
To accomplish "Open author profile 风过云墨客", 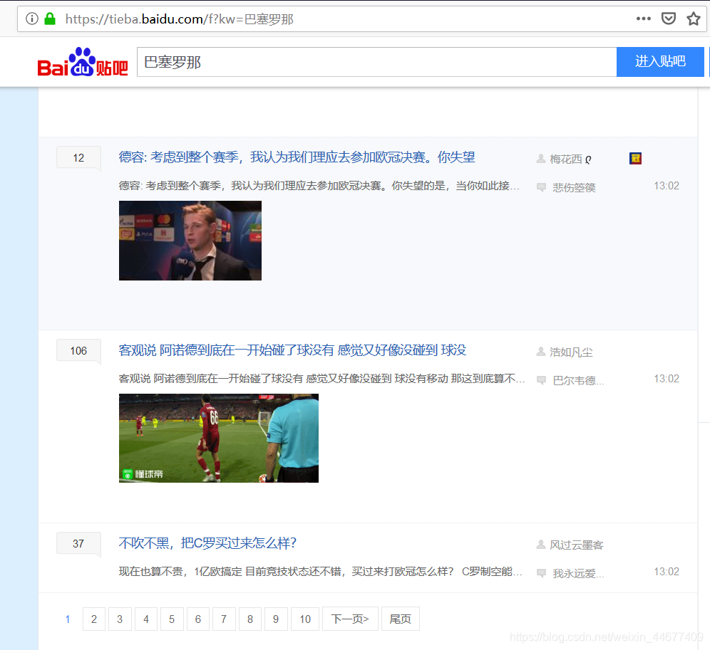I will pyautogui.click(x=577, y=545).
